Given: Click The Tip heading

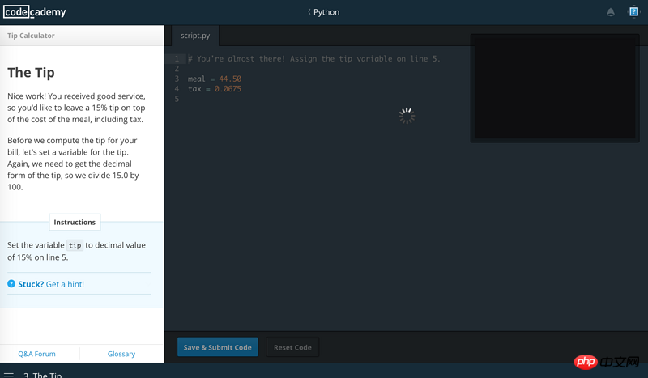Looking at the screenshot, I should (31, 73).
